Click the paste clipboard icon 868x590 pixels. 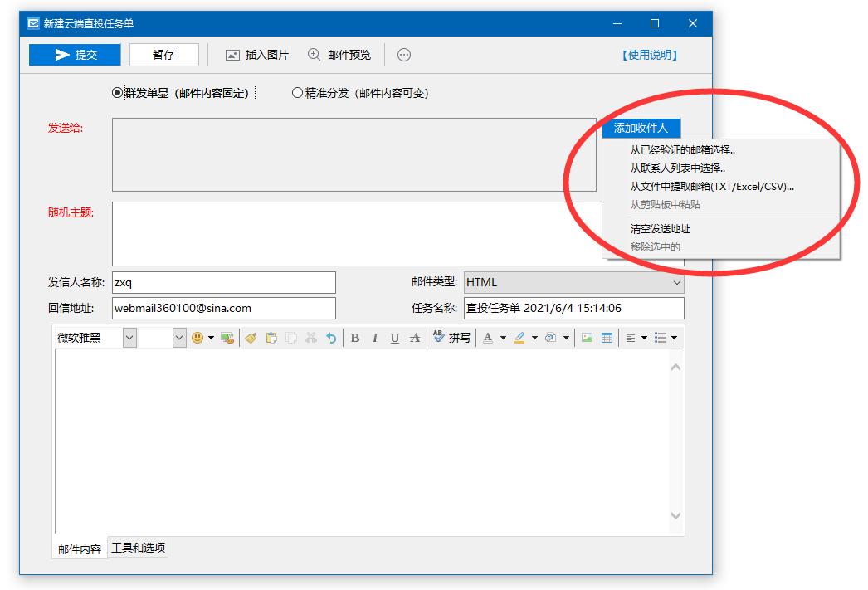pyautogui.click(x=271, y=338)
